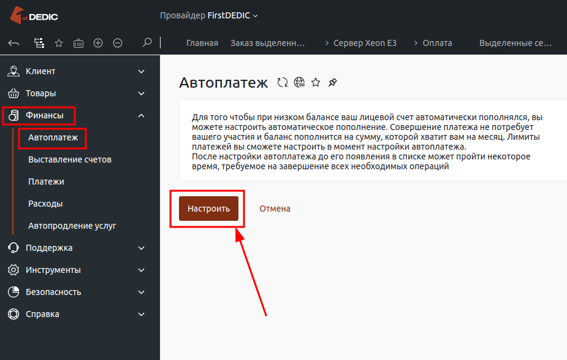The width and height of the screenshot is (567, 360).
Task: Open the Выделенные се… tab
Action: pyautogui.click(x=516, y=43)
